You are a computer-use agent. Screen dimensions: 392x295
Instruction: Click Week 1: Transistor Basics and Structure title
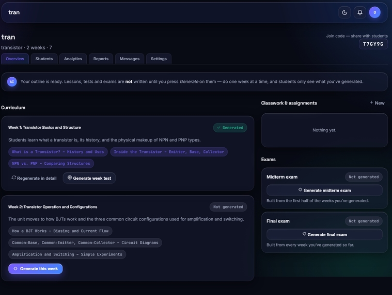[44, 127]
